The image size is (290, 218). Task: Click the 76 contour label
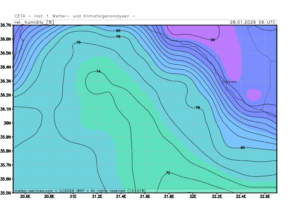[x=79, y=43]
